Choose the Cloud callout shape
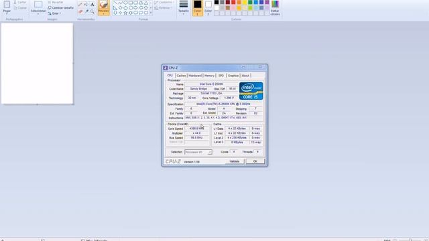 coord(146,13)
